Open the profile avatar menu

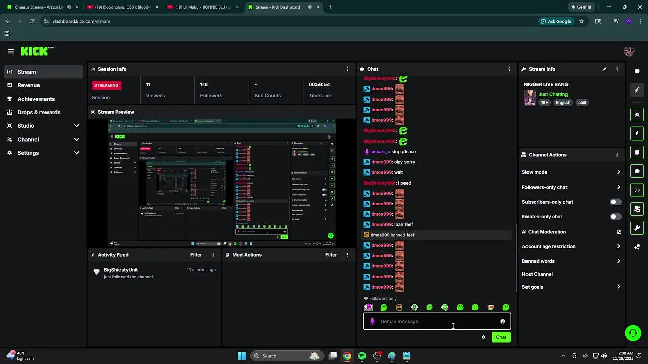click(629, 51)
